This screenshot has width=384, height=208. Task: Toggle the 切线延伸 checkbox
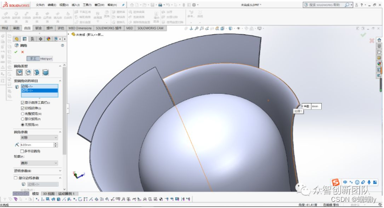(x=22, y=108)
